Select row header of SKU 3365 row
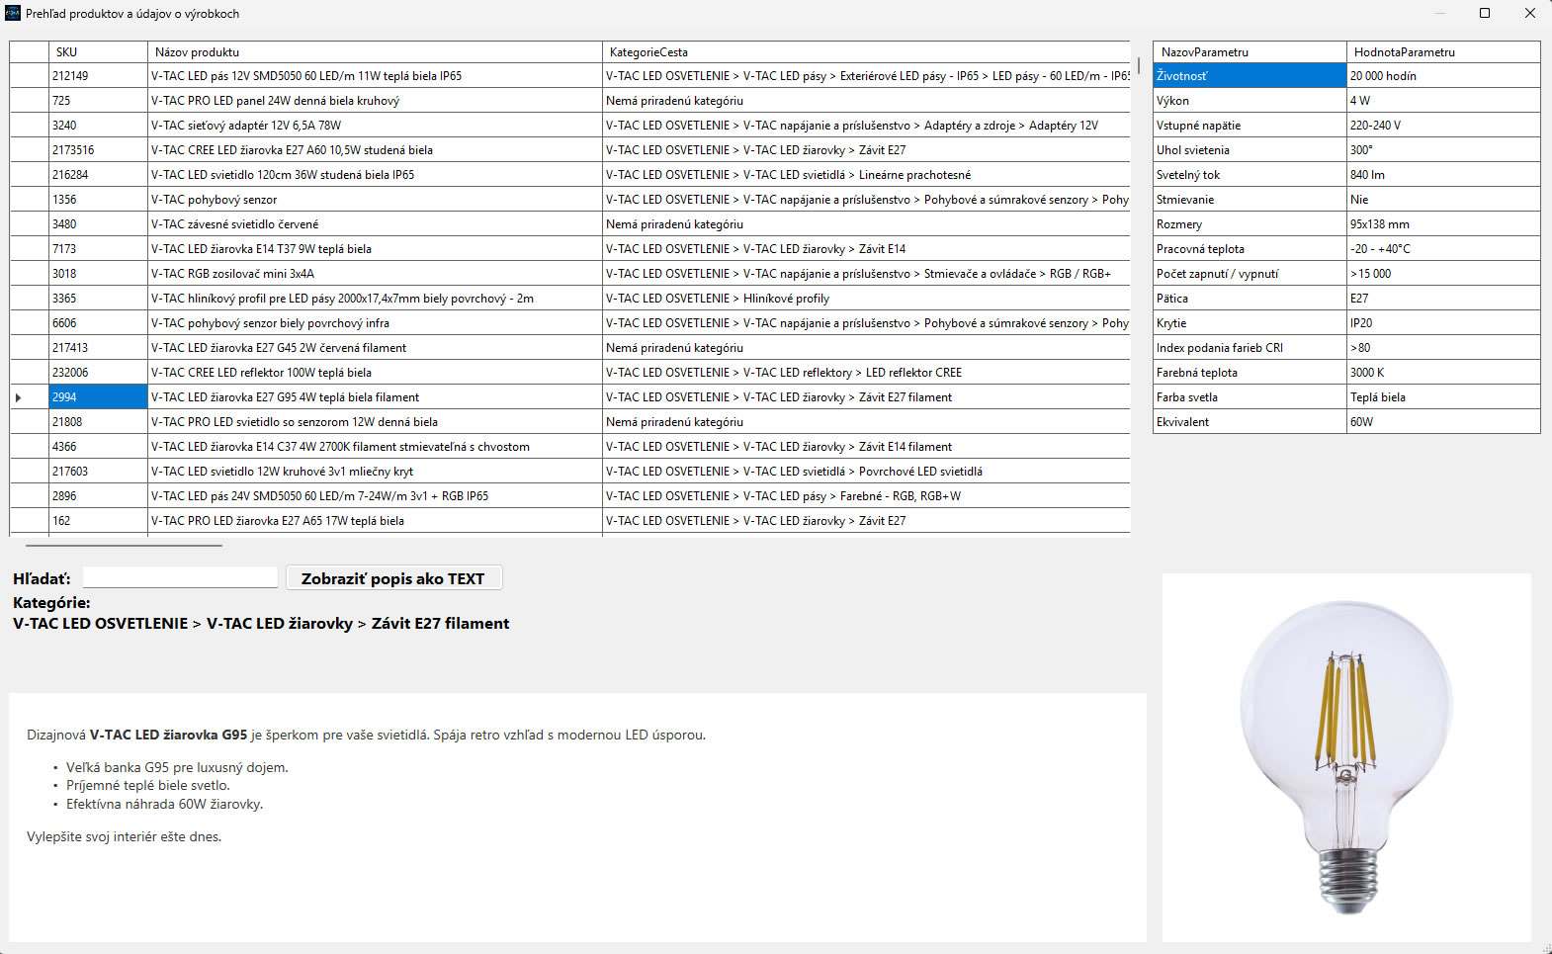The image size is (1552, 954). point(30,299)
